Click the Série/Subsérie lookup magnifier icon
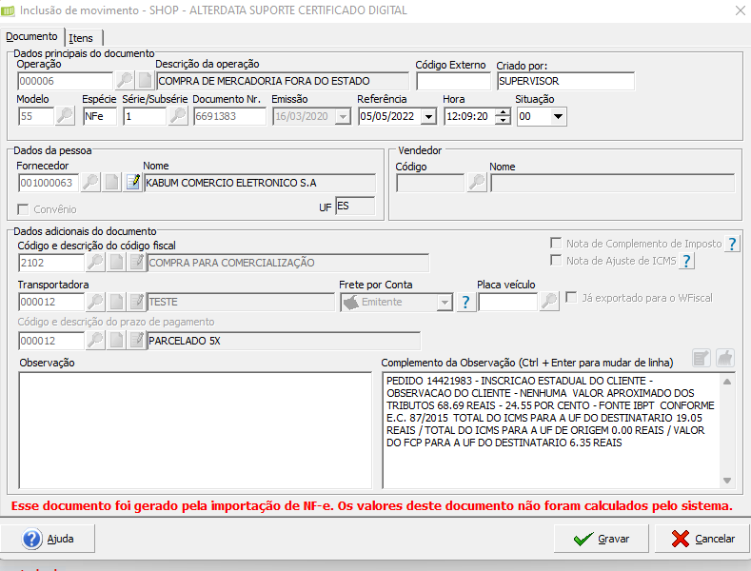751x571 pixels. pos(178,116)
